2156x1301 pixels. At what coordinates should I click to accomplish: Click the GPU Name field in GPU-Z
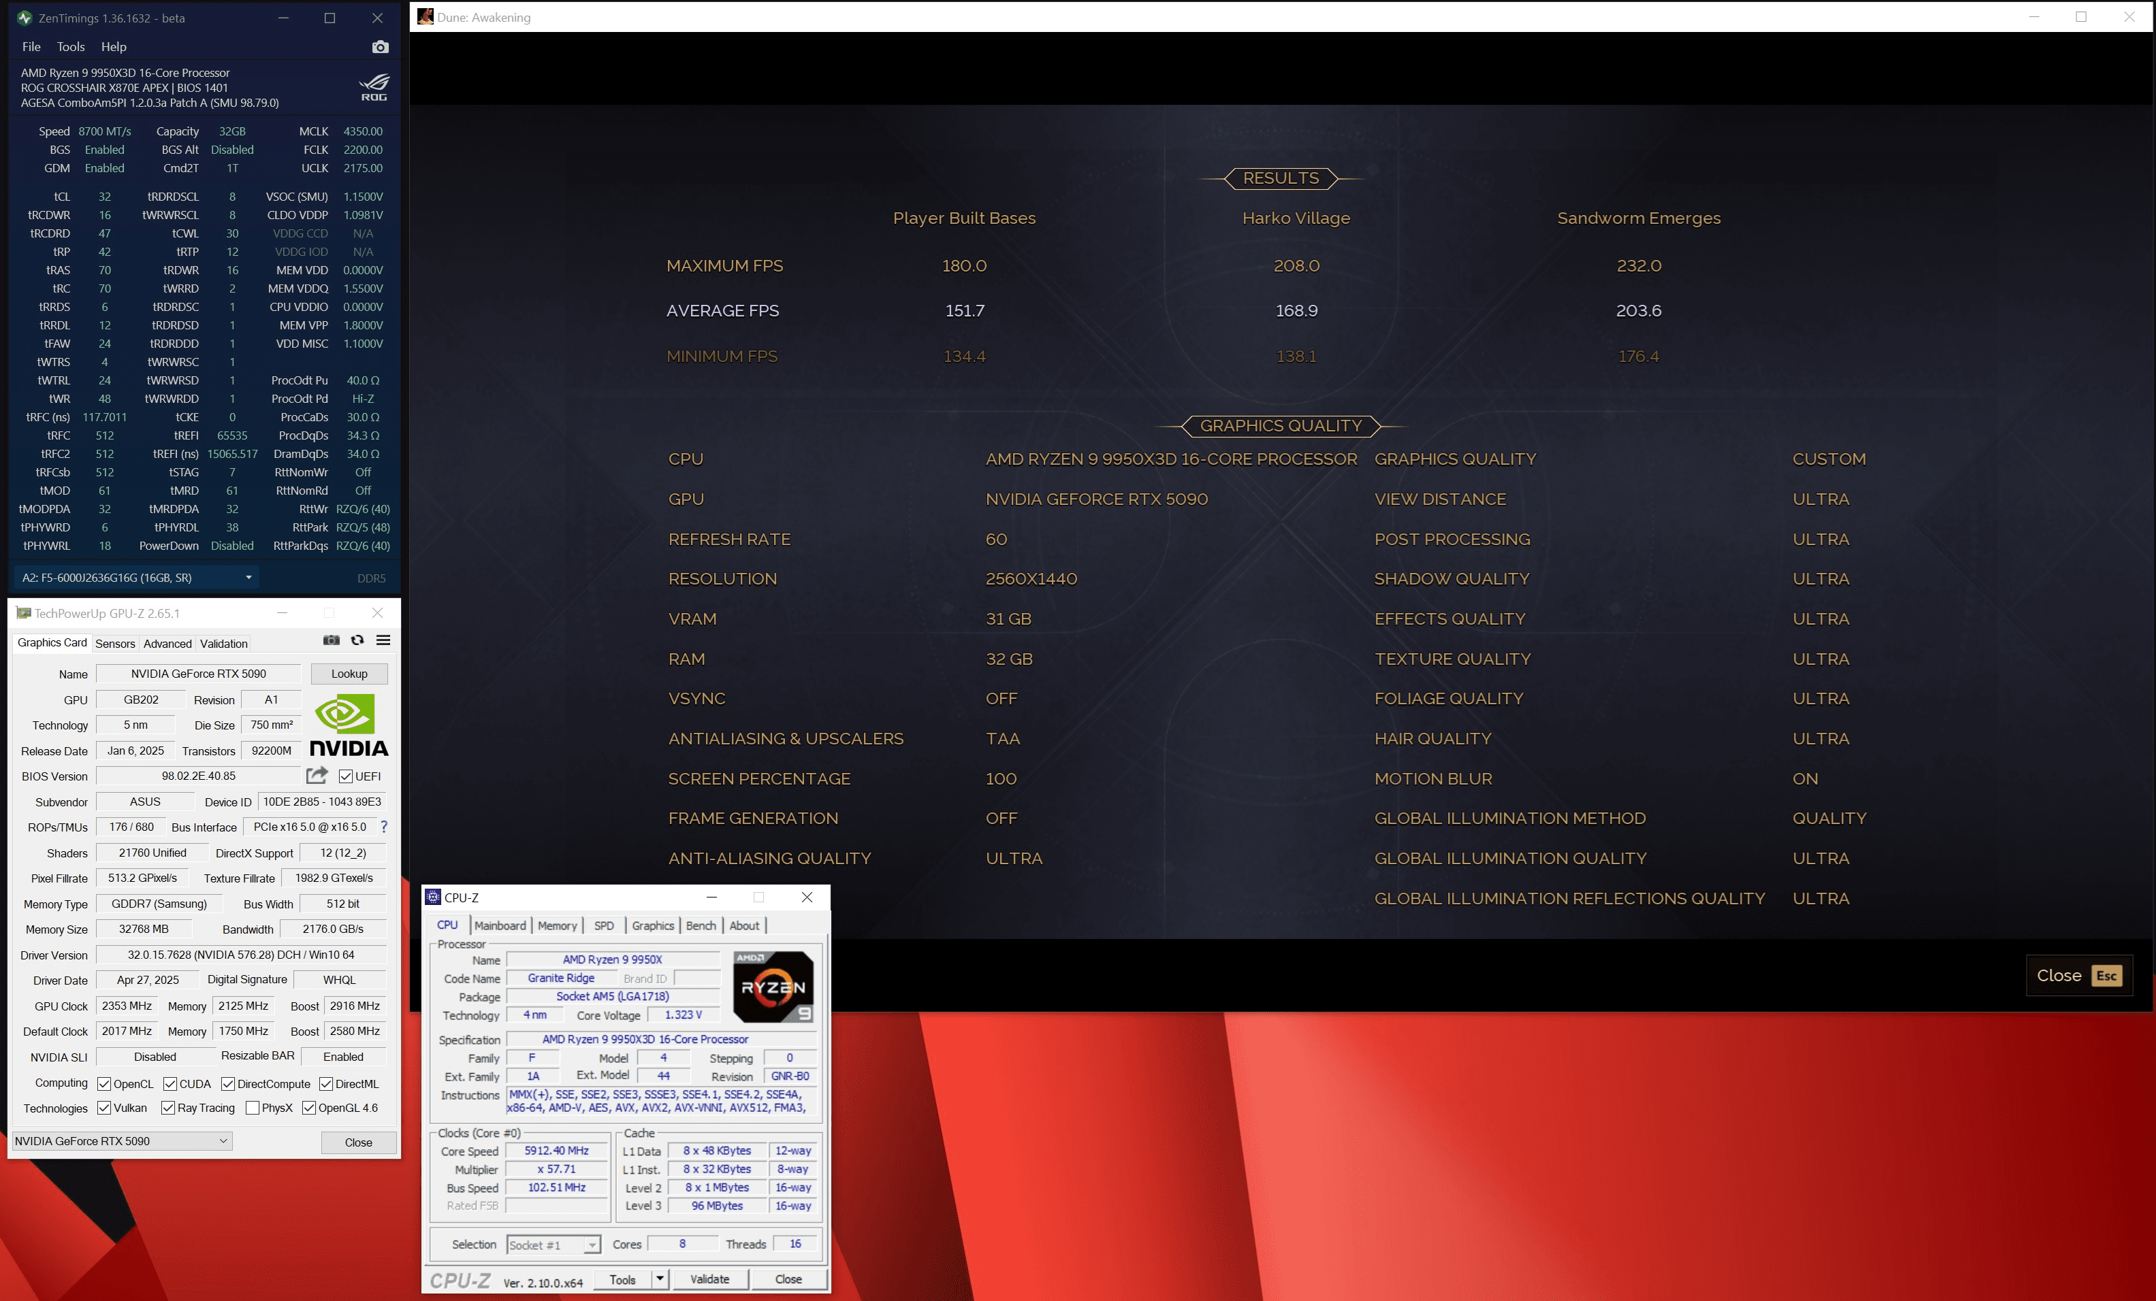(199, 673)
